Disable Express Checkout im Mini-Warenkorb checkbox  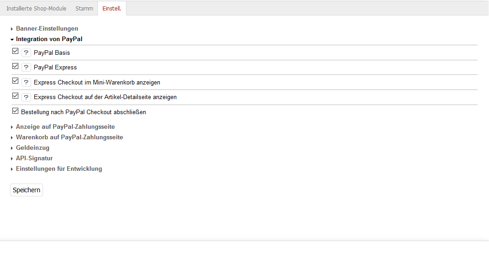click(15, 81)
